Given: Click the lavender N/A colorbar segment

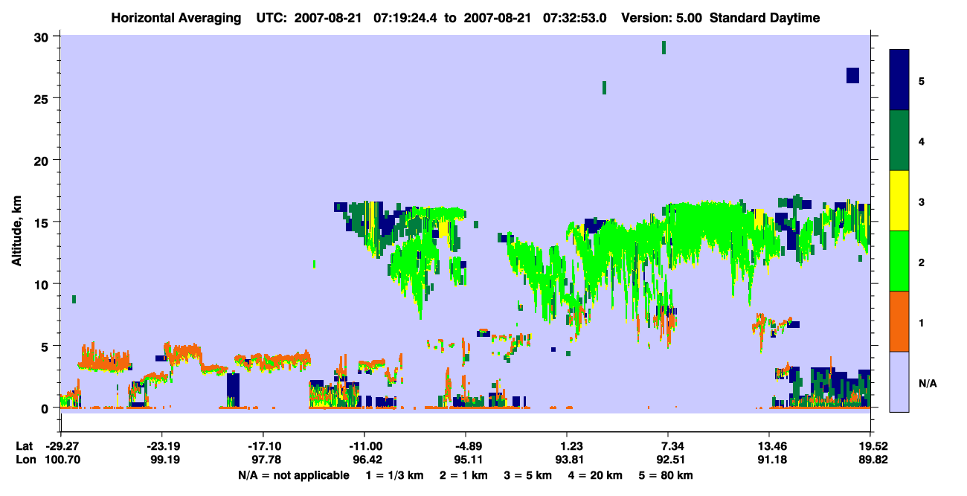Looking at the screenshot, I should click(899, 381).
